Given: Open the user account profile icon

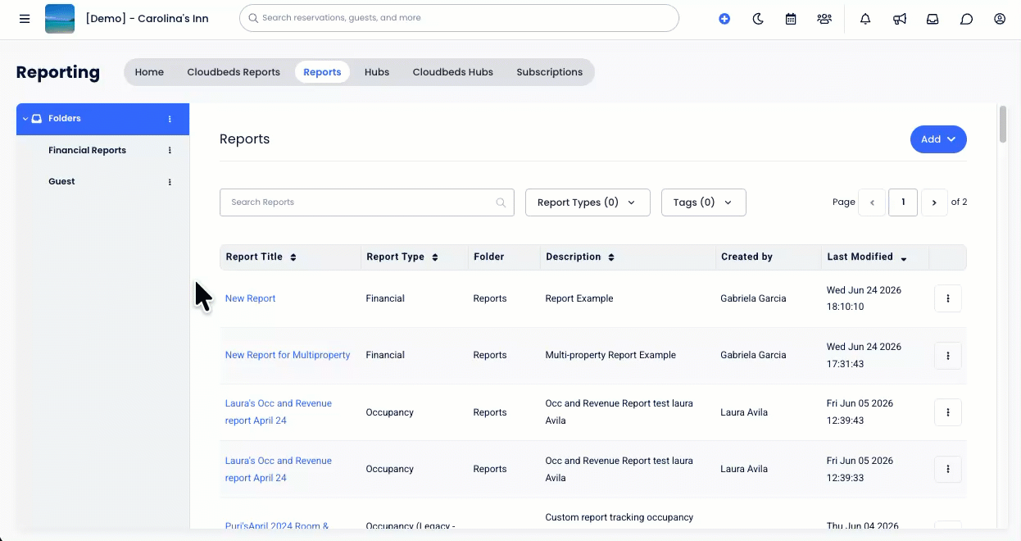Looking at the screenshot, I should [1000, 18].
